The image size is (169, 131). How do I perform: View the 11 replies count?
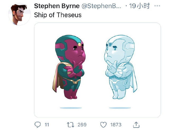coord(47,125)
